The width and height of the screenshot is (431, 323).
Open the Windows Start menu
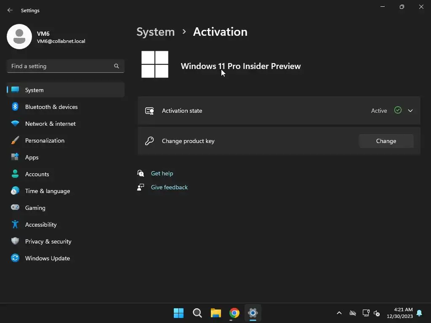pos(178,313)
